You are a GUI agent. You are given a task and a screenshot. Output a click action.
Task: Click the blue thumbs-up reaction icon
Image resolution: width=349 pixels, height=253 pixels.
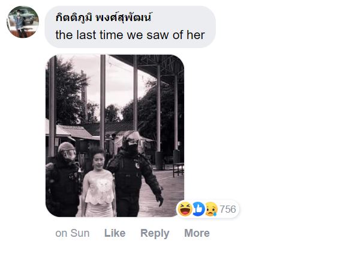coord(198,209)
